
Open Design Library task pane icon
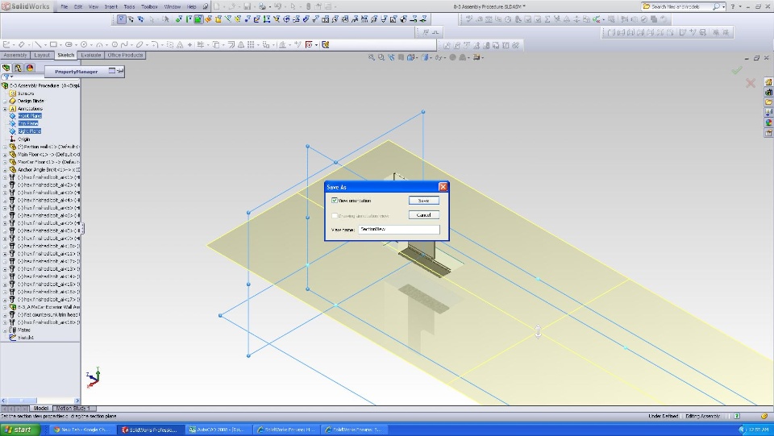(768, 92)
